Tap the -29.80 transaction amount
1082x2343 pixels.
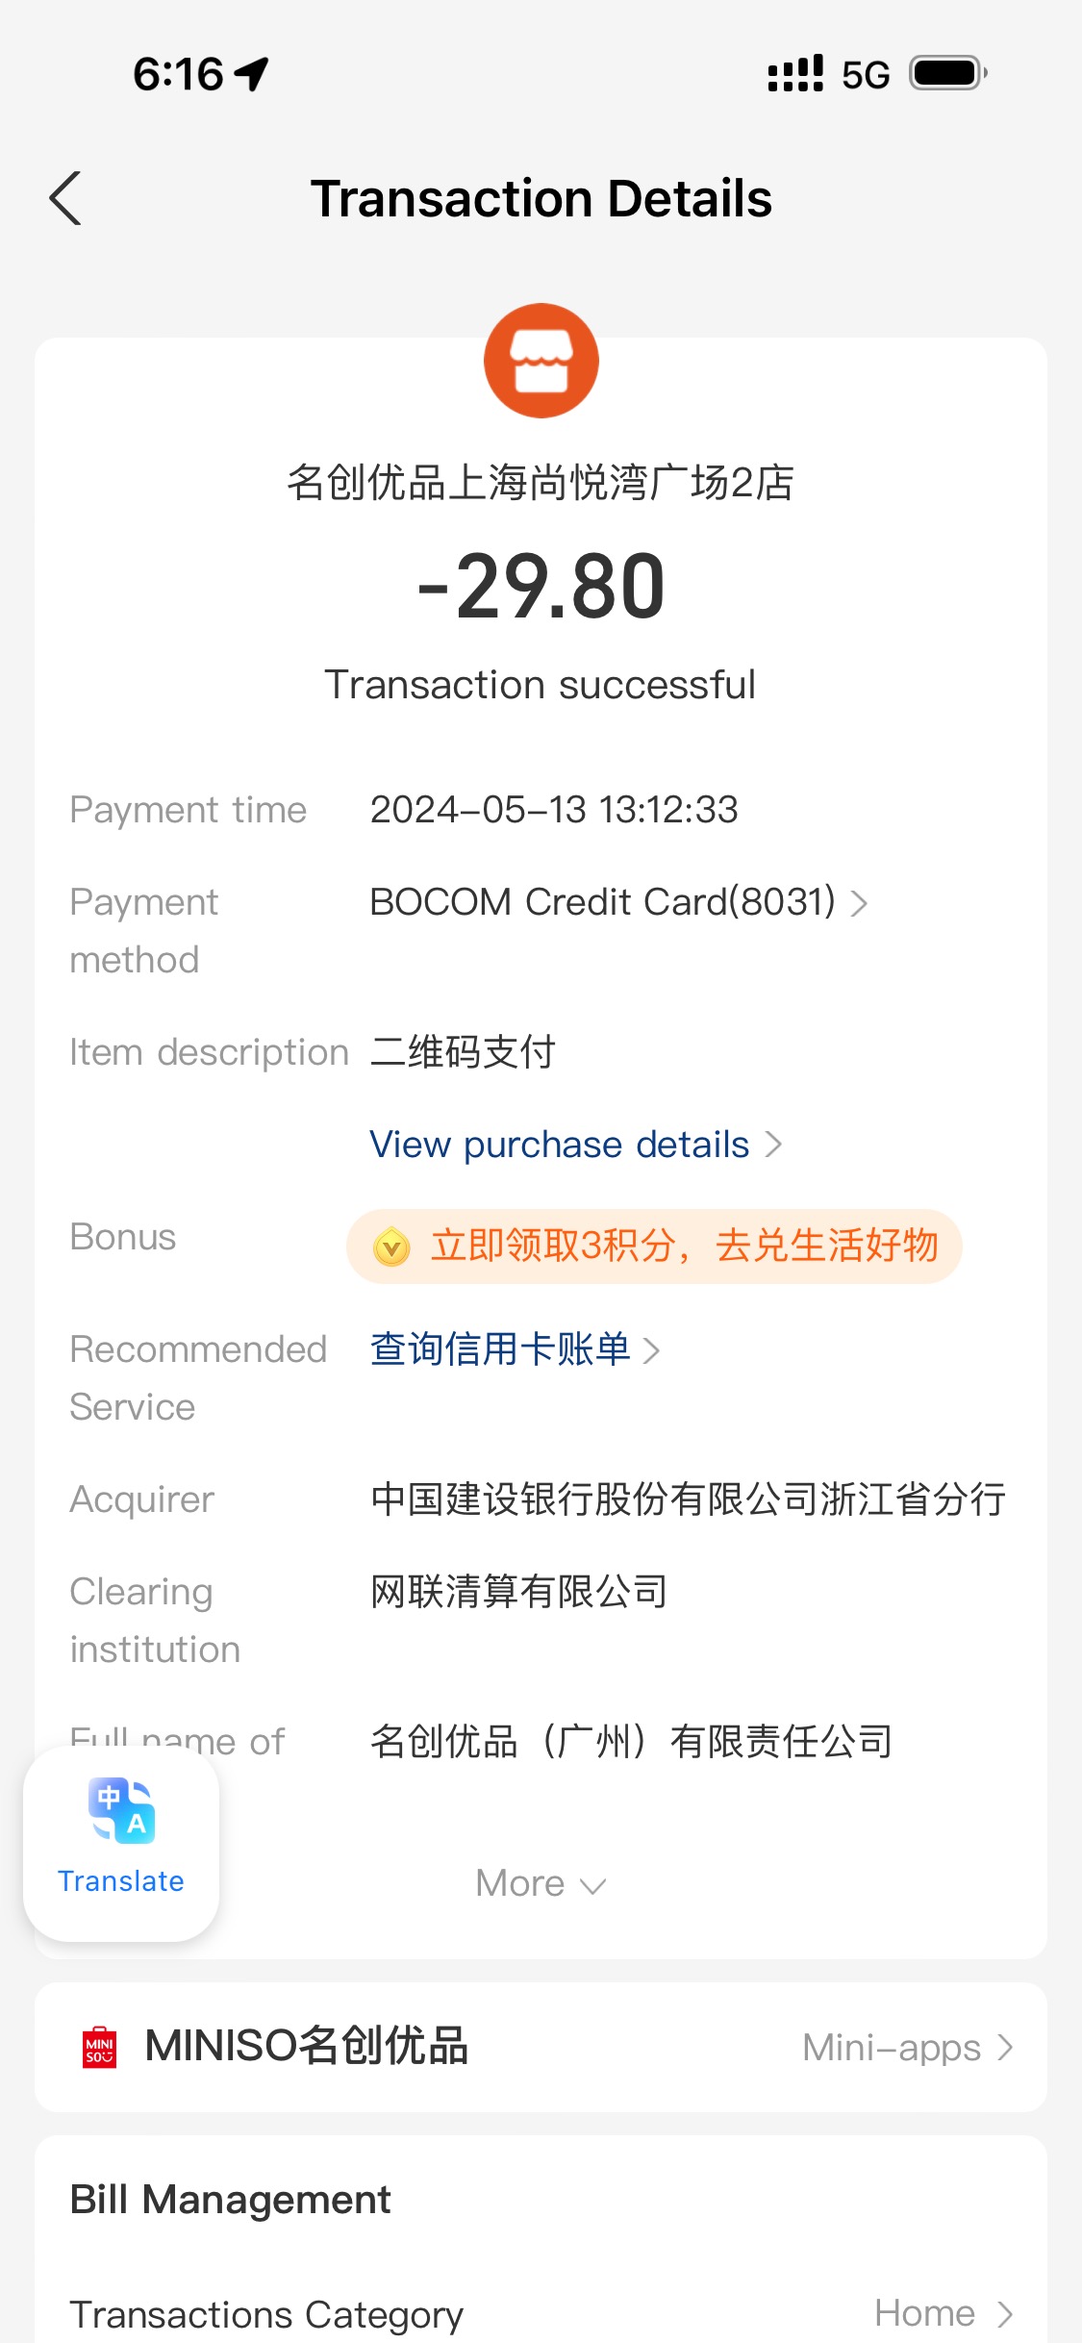point(541,586)
